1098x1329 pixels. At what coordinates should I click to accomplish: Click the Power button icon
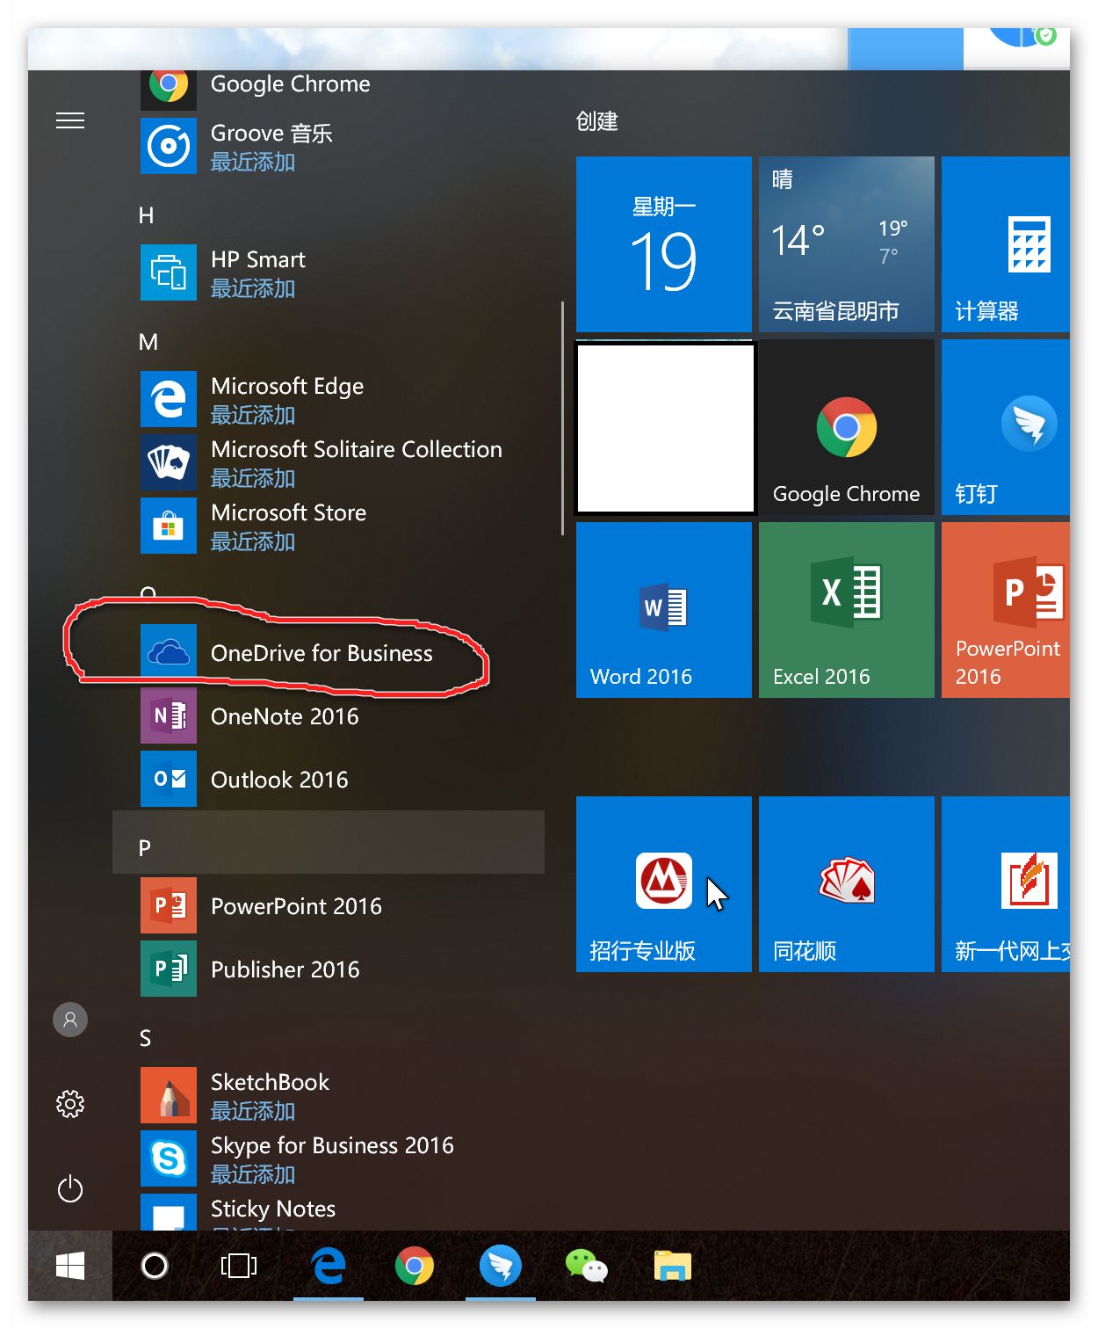pos(70,1189)
